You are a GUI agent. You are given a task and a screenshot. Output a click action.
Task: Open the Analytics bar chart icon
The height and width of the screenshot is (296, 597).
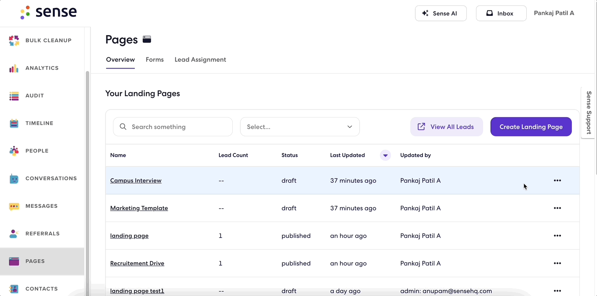14,68
